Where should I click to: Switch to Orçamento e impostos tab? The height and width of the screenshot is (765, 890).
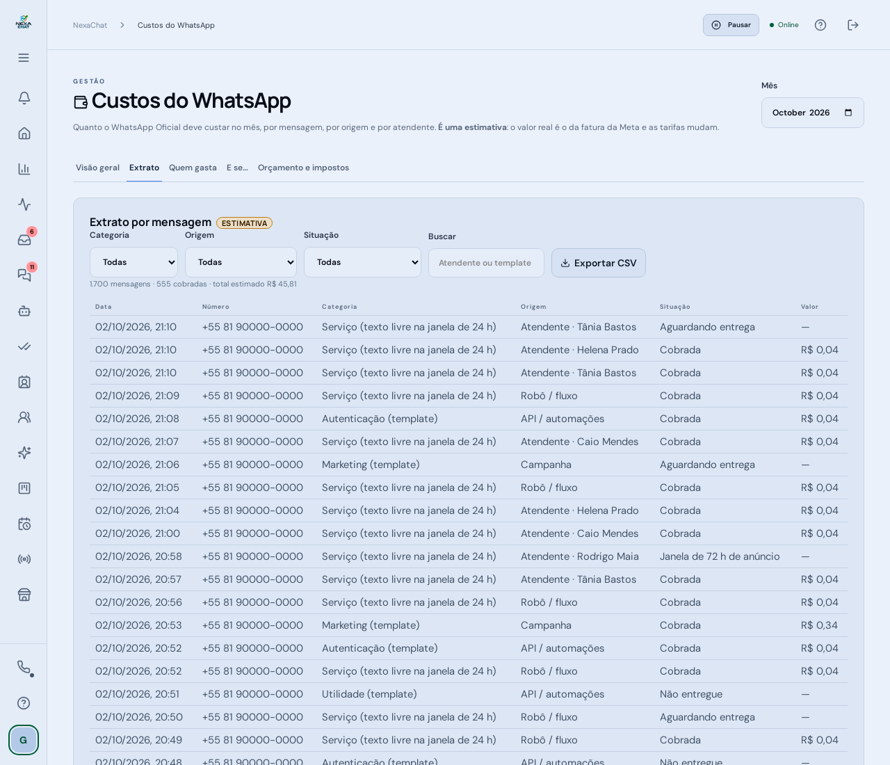303,168
